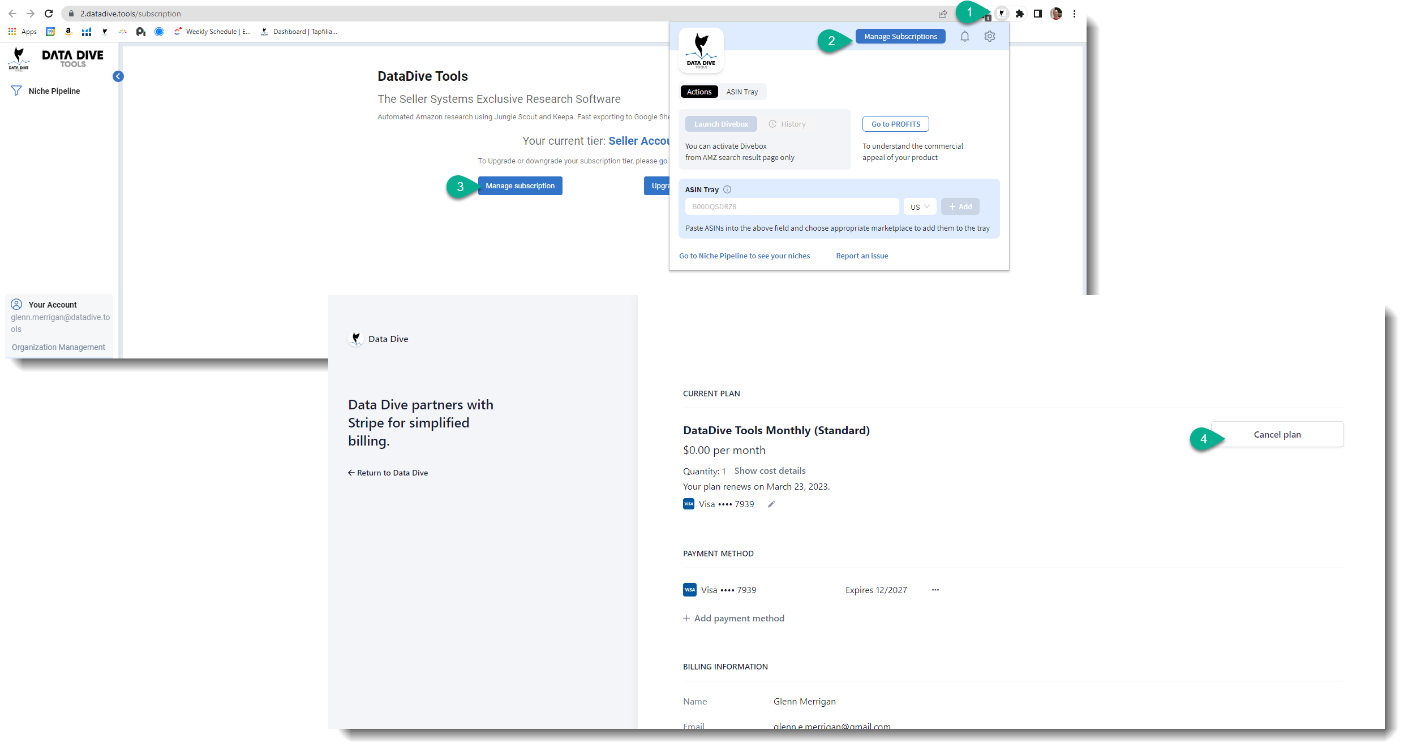Open notifications bell in extension popup
Screen dimensions: 1408x752
tap(965, 36)
